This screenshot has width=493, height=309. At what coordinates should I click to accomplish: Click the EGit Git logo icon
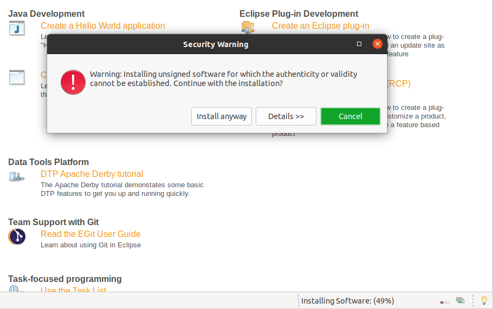(x=17, y=236)
